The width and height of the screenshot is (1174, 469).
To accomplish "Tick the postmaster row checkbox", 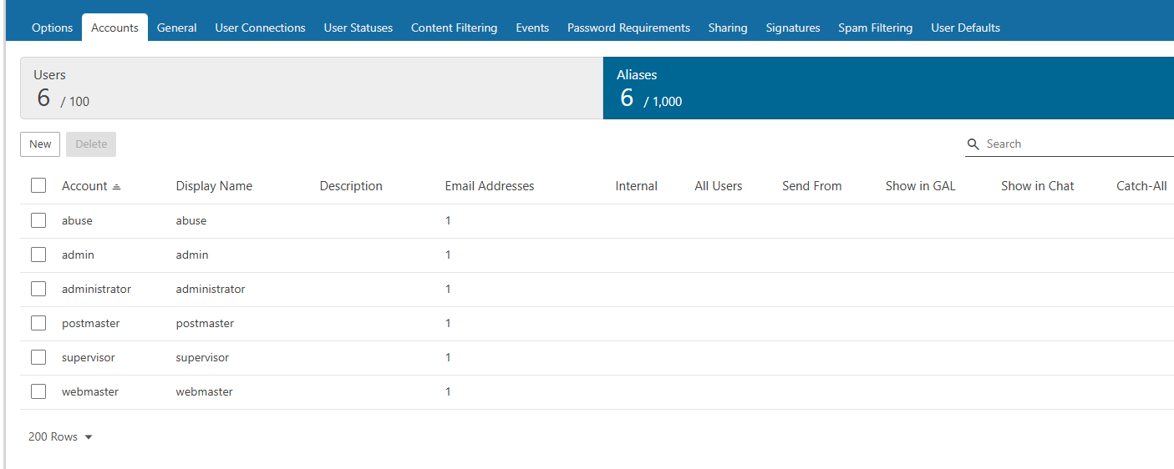I will click(x=38, y=323).
